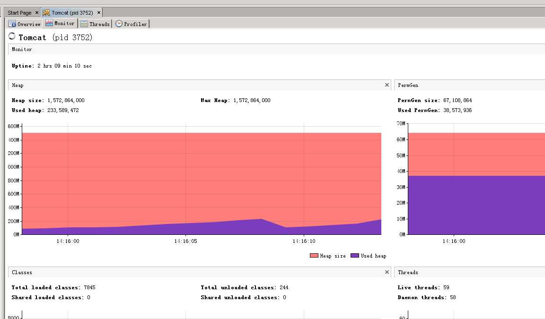This screenshot has width=545, height=319.
Task: Click the Tomcat (pid 3752) page title
Action: coord(56,37)
